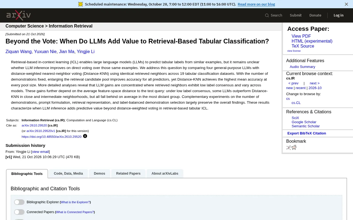Browse by cs.CL category

[296, 103]
